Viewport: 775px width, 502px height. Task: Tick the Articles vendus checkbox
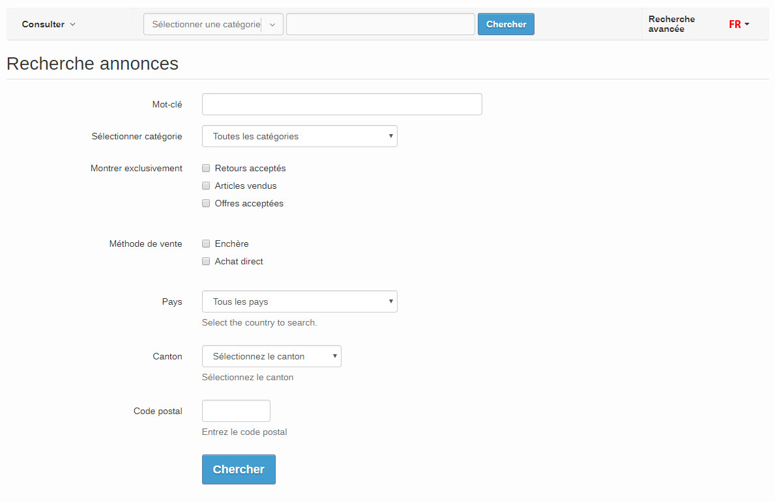pos(206,186)
